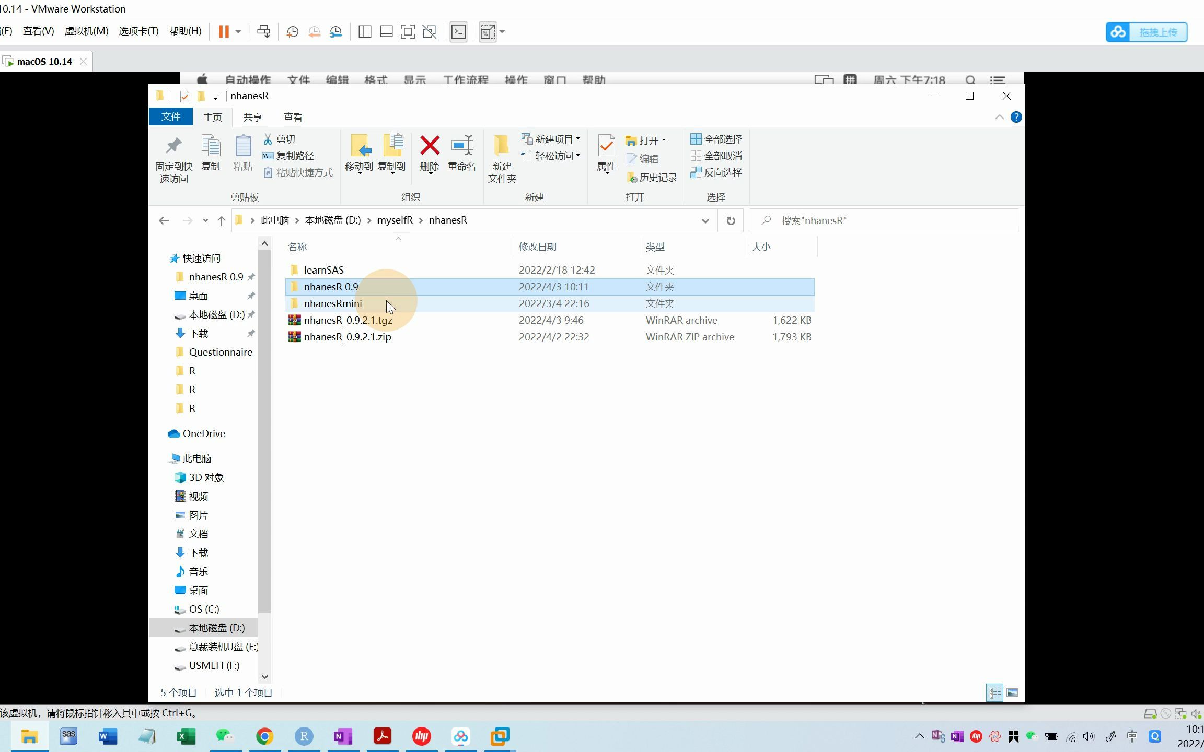Open Properties (属性) ribbon icon

606,146
